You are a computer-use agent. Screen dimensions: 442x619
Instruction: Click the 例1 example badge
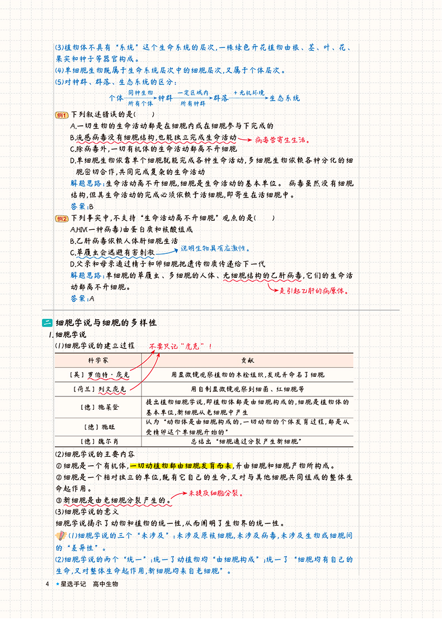coord(63,115)
